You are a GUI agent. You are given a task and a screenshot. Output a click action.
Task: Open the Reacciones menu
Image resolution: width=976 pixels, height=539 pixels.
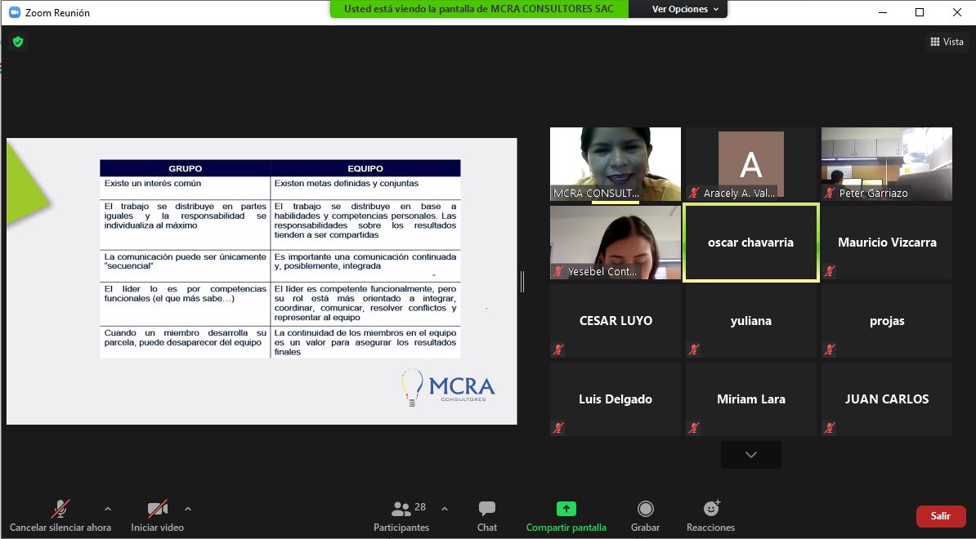point(710,515)
